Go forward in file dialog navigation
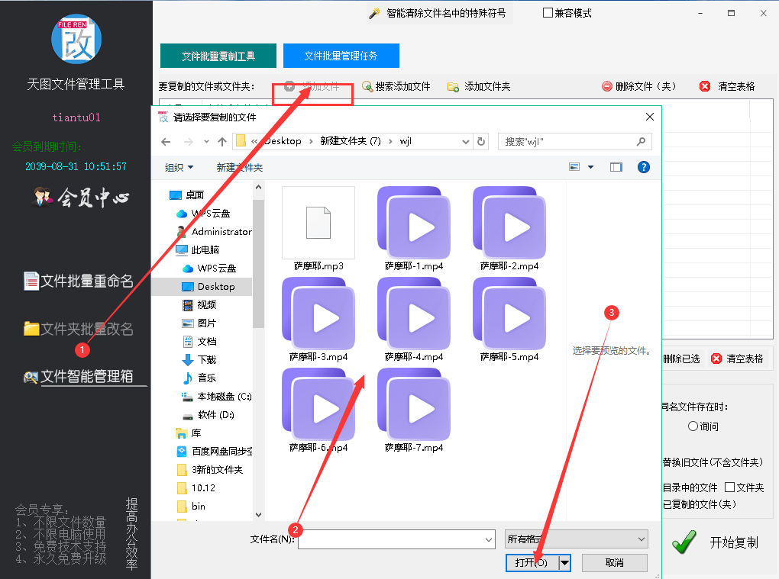The height and width of the screenshot is (579, 779). pyautogui.click(x=189, y=142)
